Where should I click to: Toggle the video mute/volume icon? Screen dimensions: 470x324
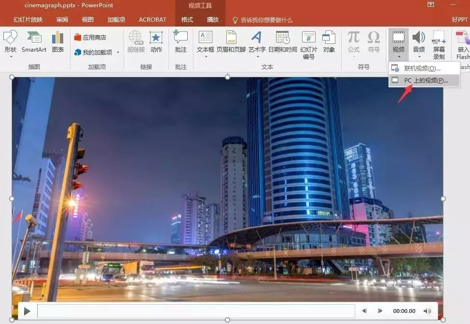[x=427, y=311]
